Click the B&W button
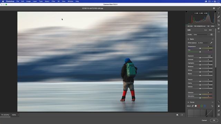 210,30
